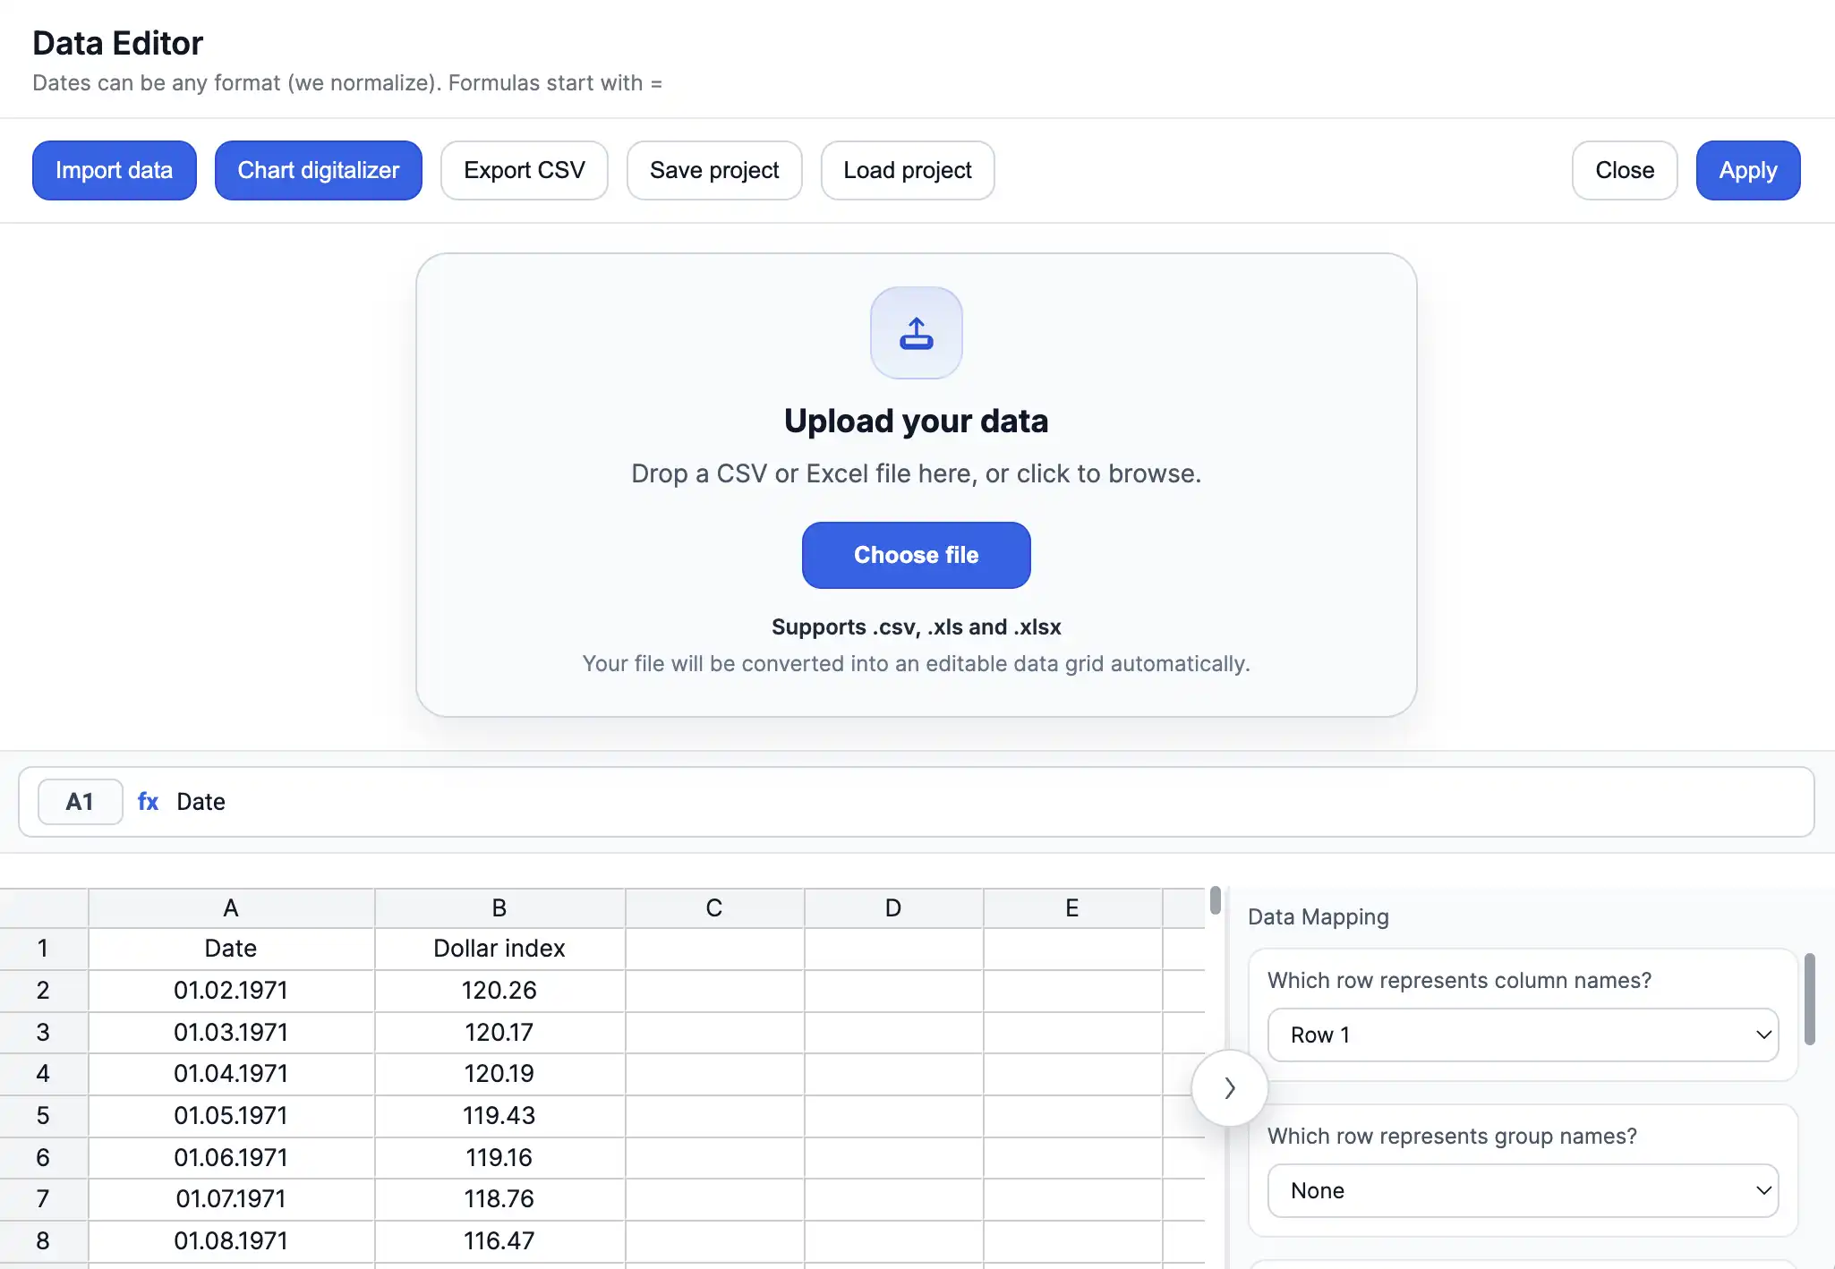Export the data as CSV
This screenshot has width=1835, height=1269.
(x=524, y=170)
